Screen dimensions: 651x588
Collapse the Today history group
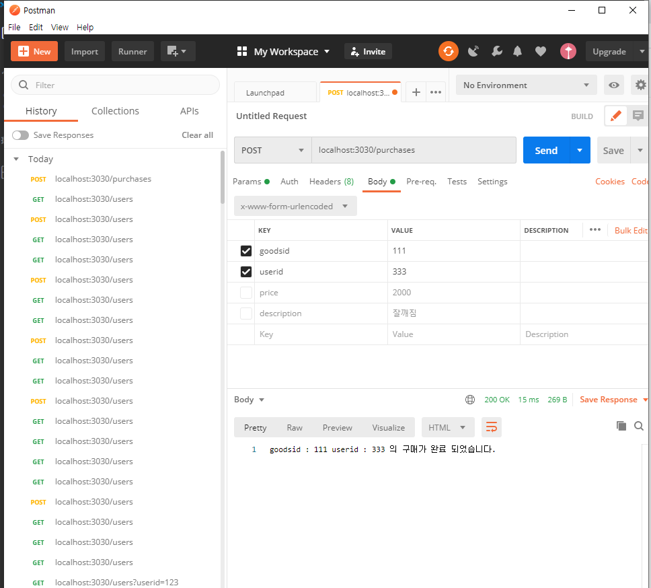click(16, 159)
